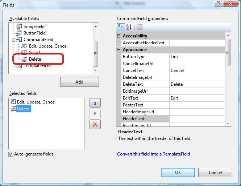Click the EditImageUrl value field

(x=197, y=91)
